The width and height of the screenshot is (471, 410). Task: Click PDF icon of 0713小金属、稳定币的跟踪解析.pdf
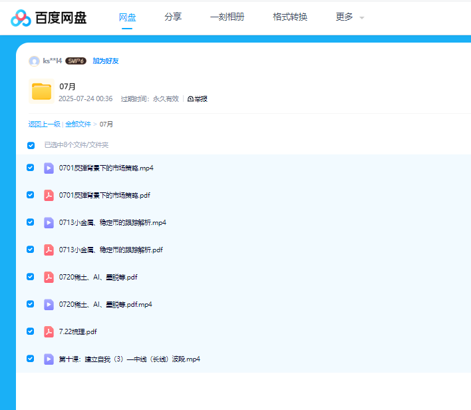point(49,250)
